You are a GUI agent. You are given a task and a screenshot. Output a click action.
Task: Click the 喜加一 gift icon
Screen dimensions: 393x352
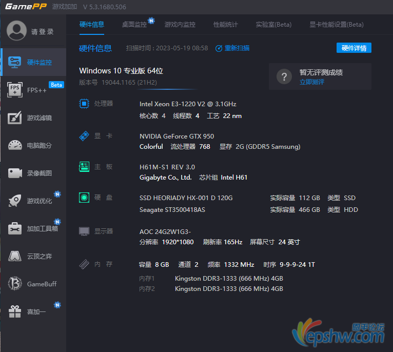coord(15,311)
